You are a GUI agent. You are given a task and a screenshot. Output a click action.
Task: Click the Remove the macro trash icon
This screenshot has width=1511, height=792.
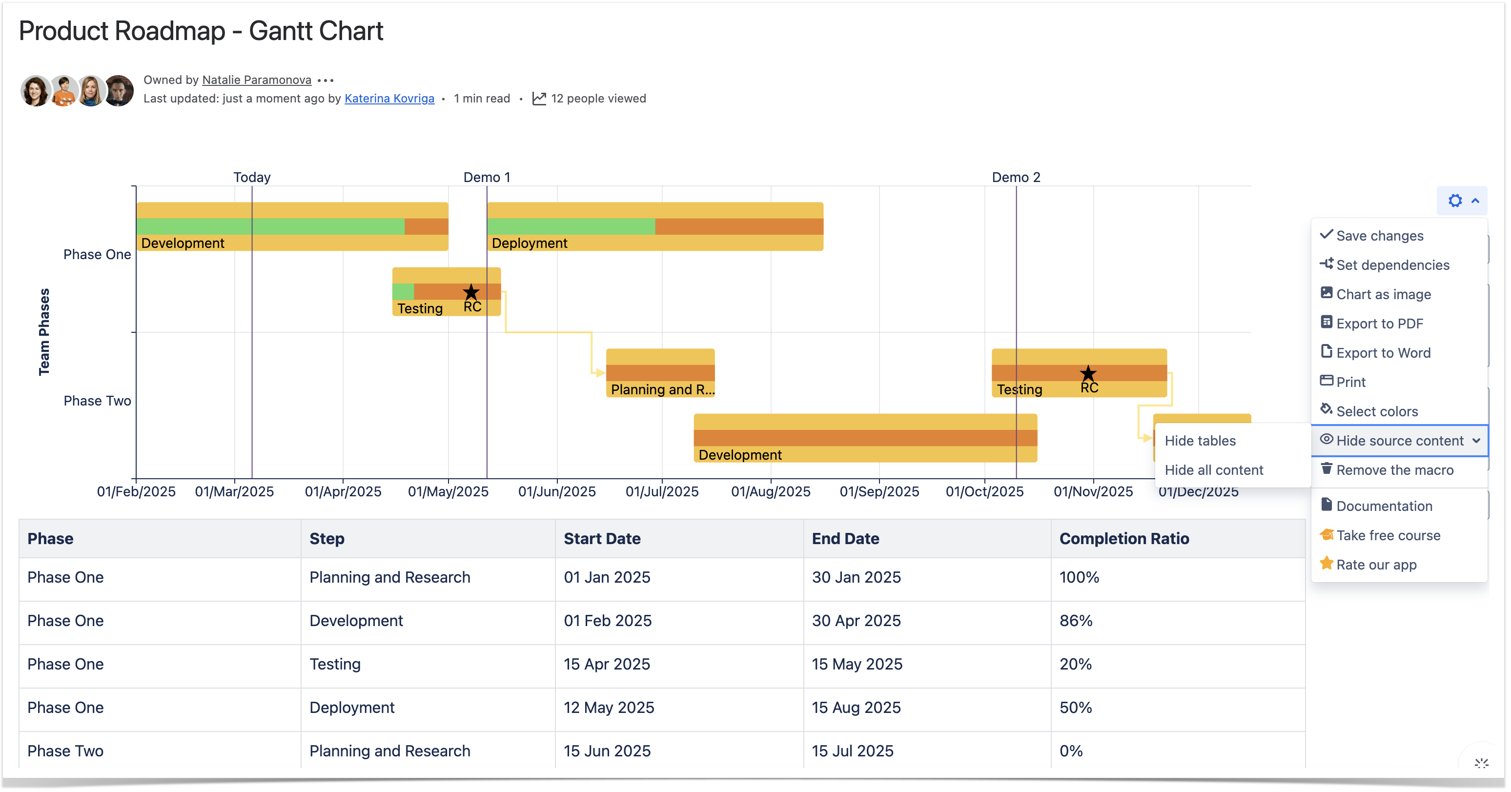(1326, 469)
